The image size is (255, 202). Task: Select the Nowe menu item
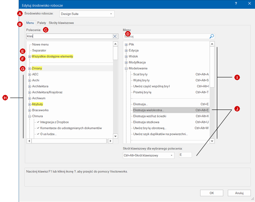(x=41, y=44)
